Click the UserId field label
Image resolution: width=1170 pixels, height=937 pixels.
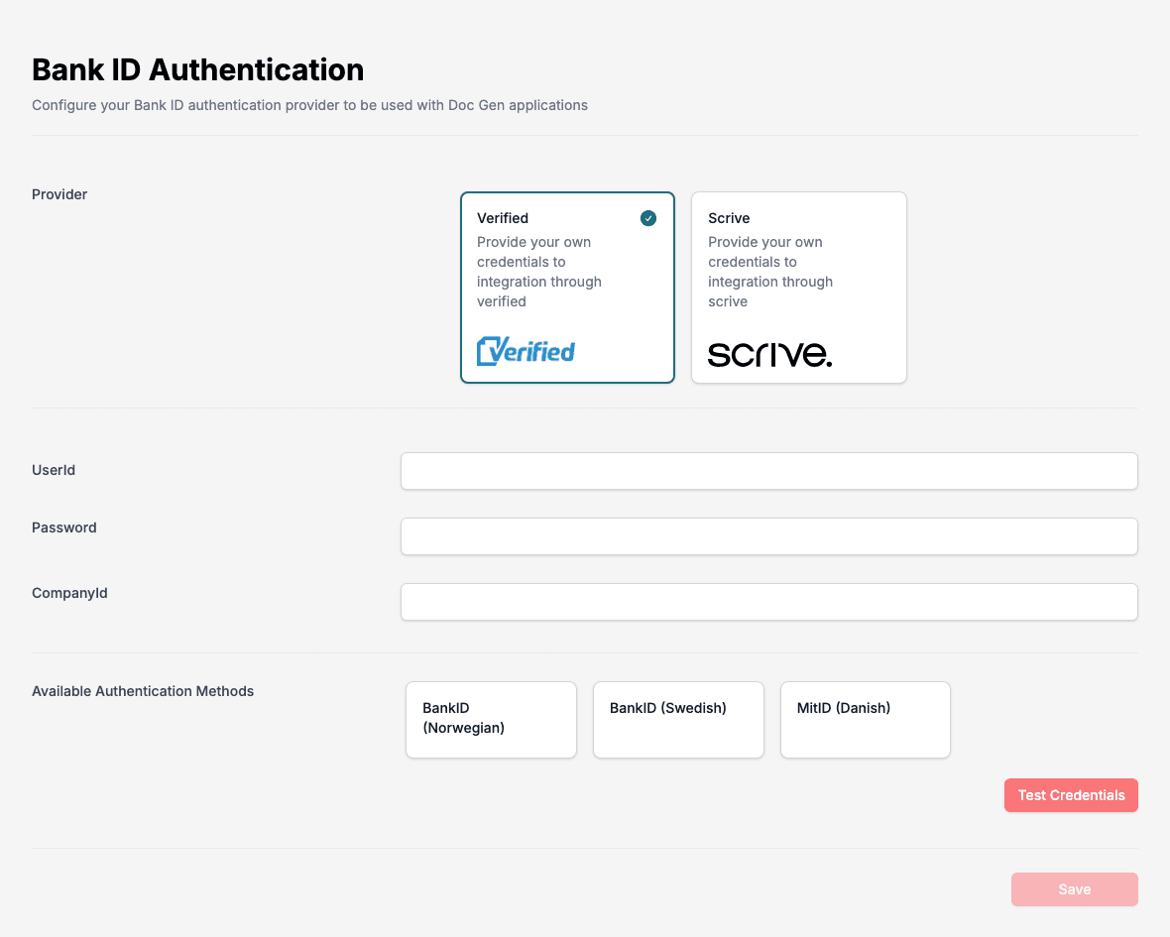tap(54, 470)
